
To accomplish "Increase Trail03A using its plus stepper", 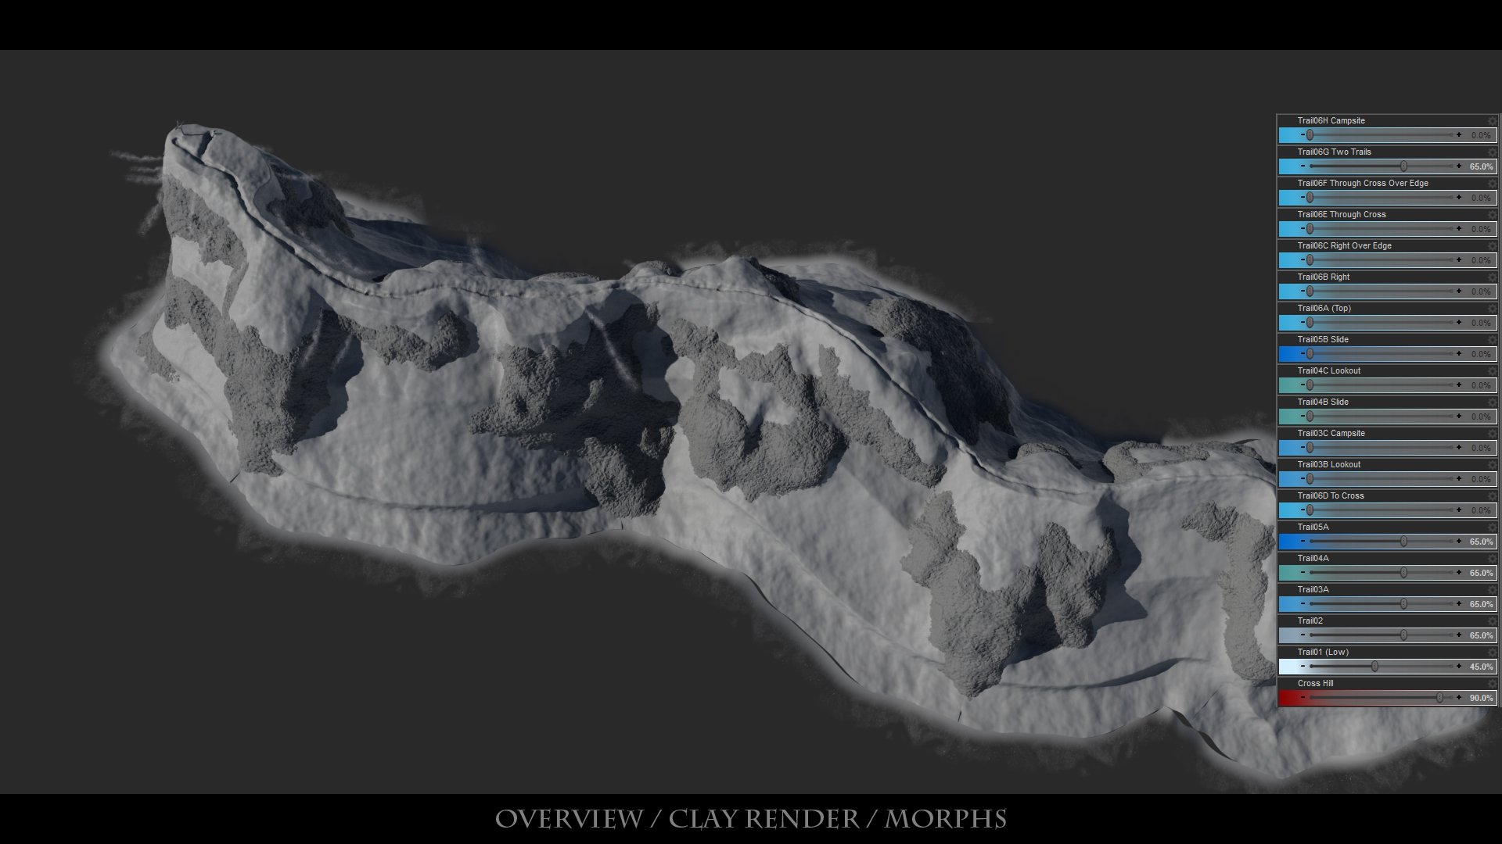I will point(1460,604).
